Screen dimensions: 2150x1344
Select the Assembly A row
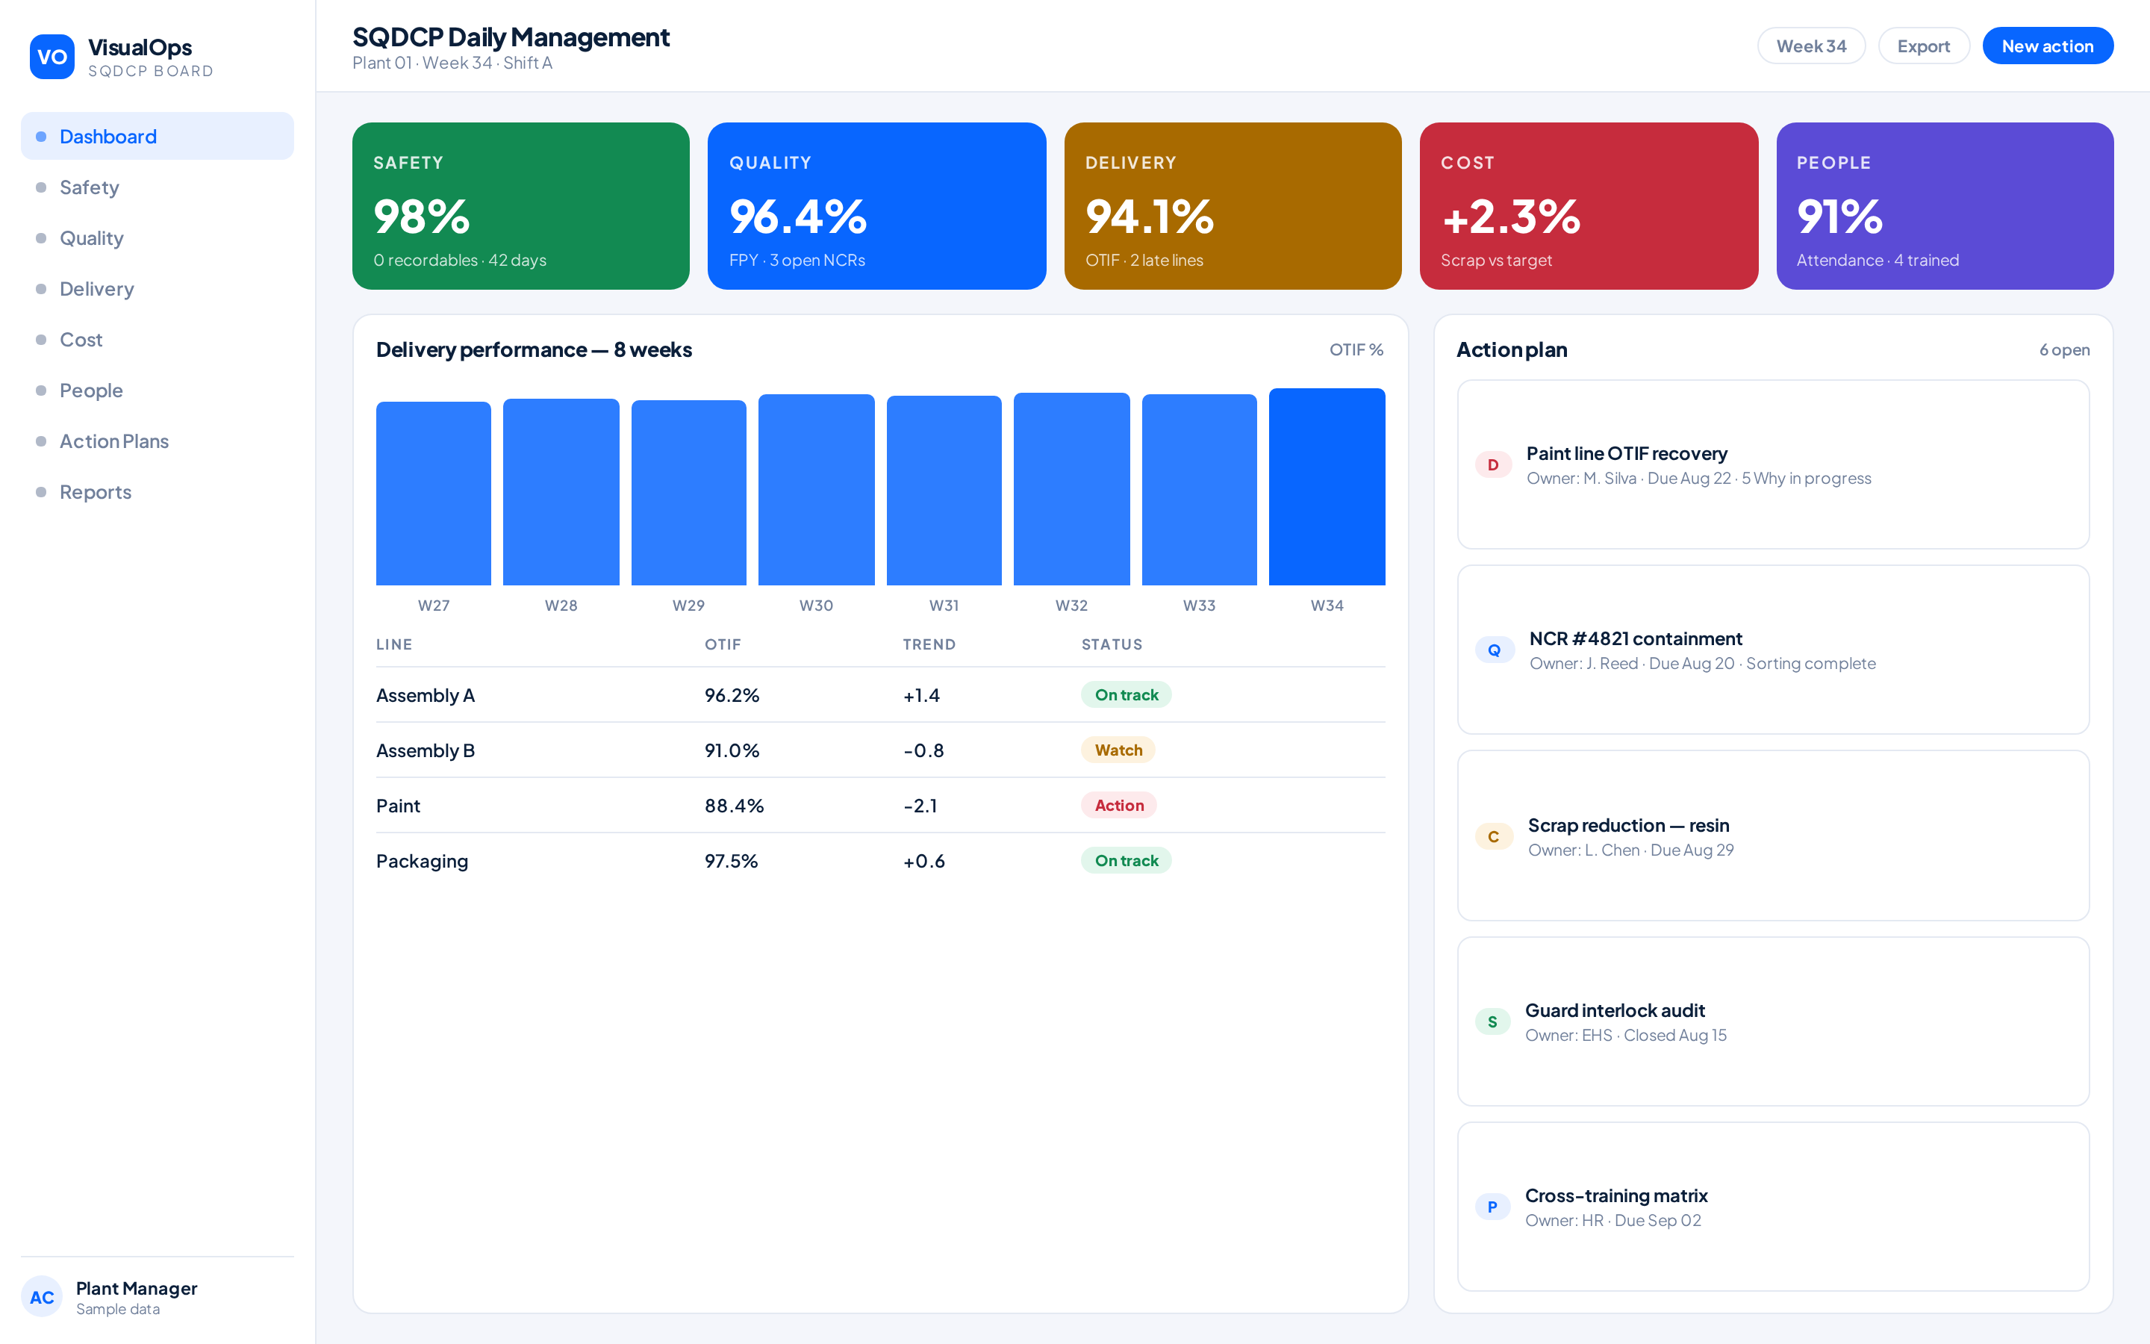tap(880, 695)
